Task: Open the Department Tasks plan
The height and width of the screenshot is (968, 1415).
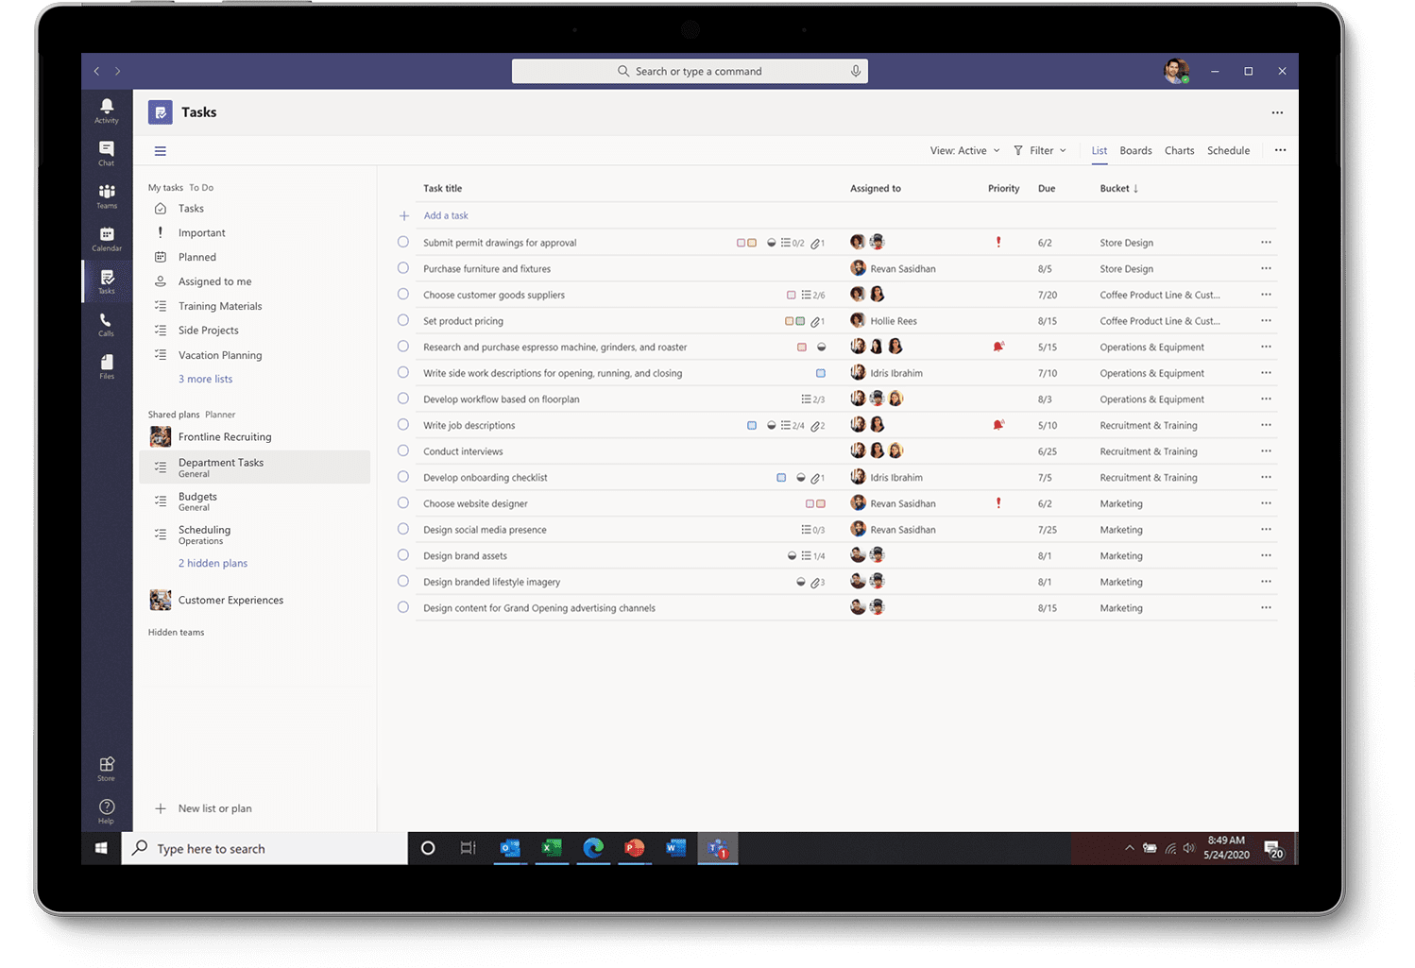Action: pyautogui.click(x=255, y=467)
